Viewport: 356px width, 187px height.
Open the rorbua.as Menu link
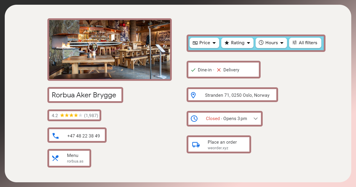[x=75, y=158]
